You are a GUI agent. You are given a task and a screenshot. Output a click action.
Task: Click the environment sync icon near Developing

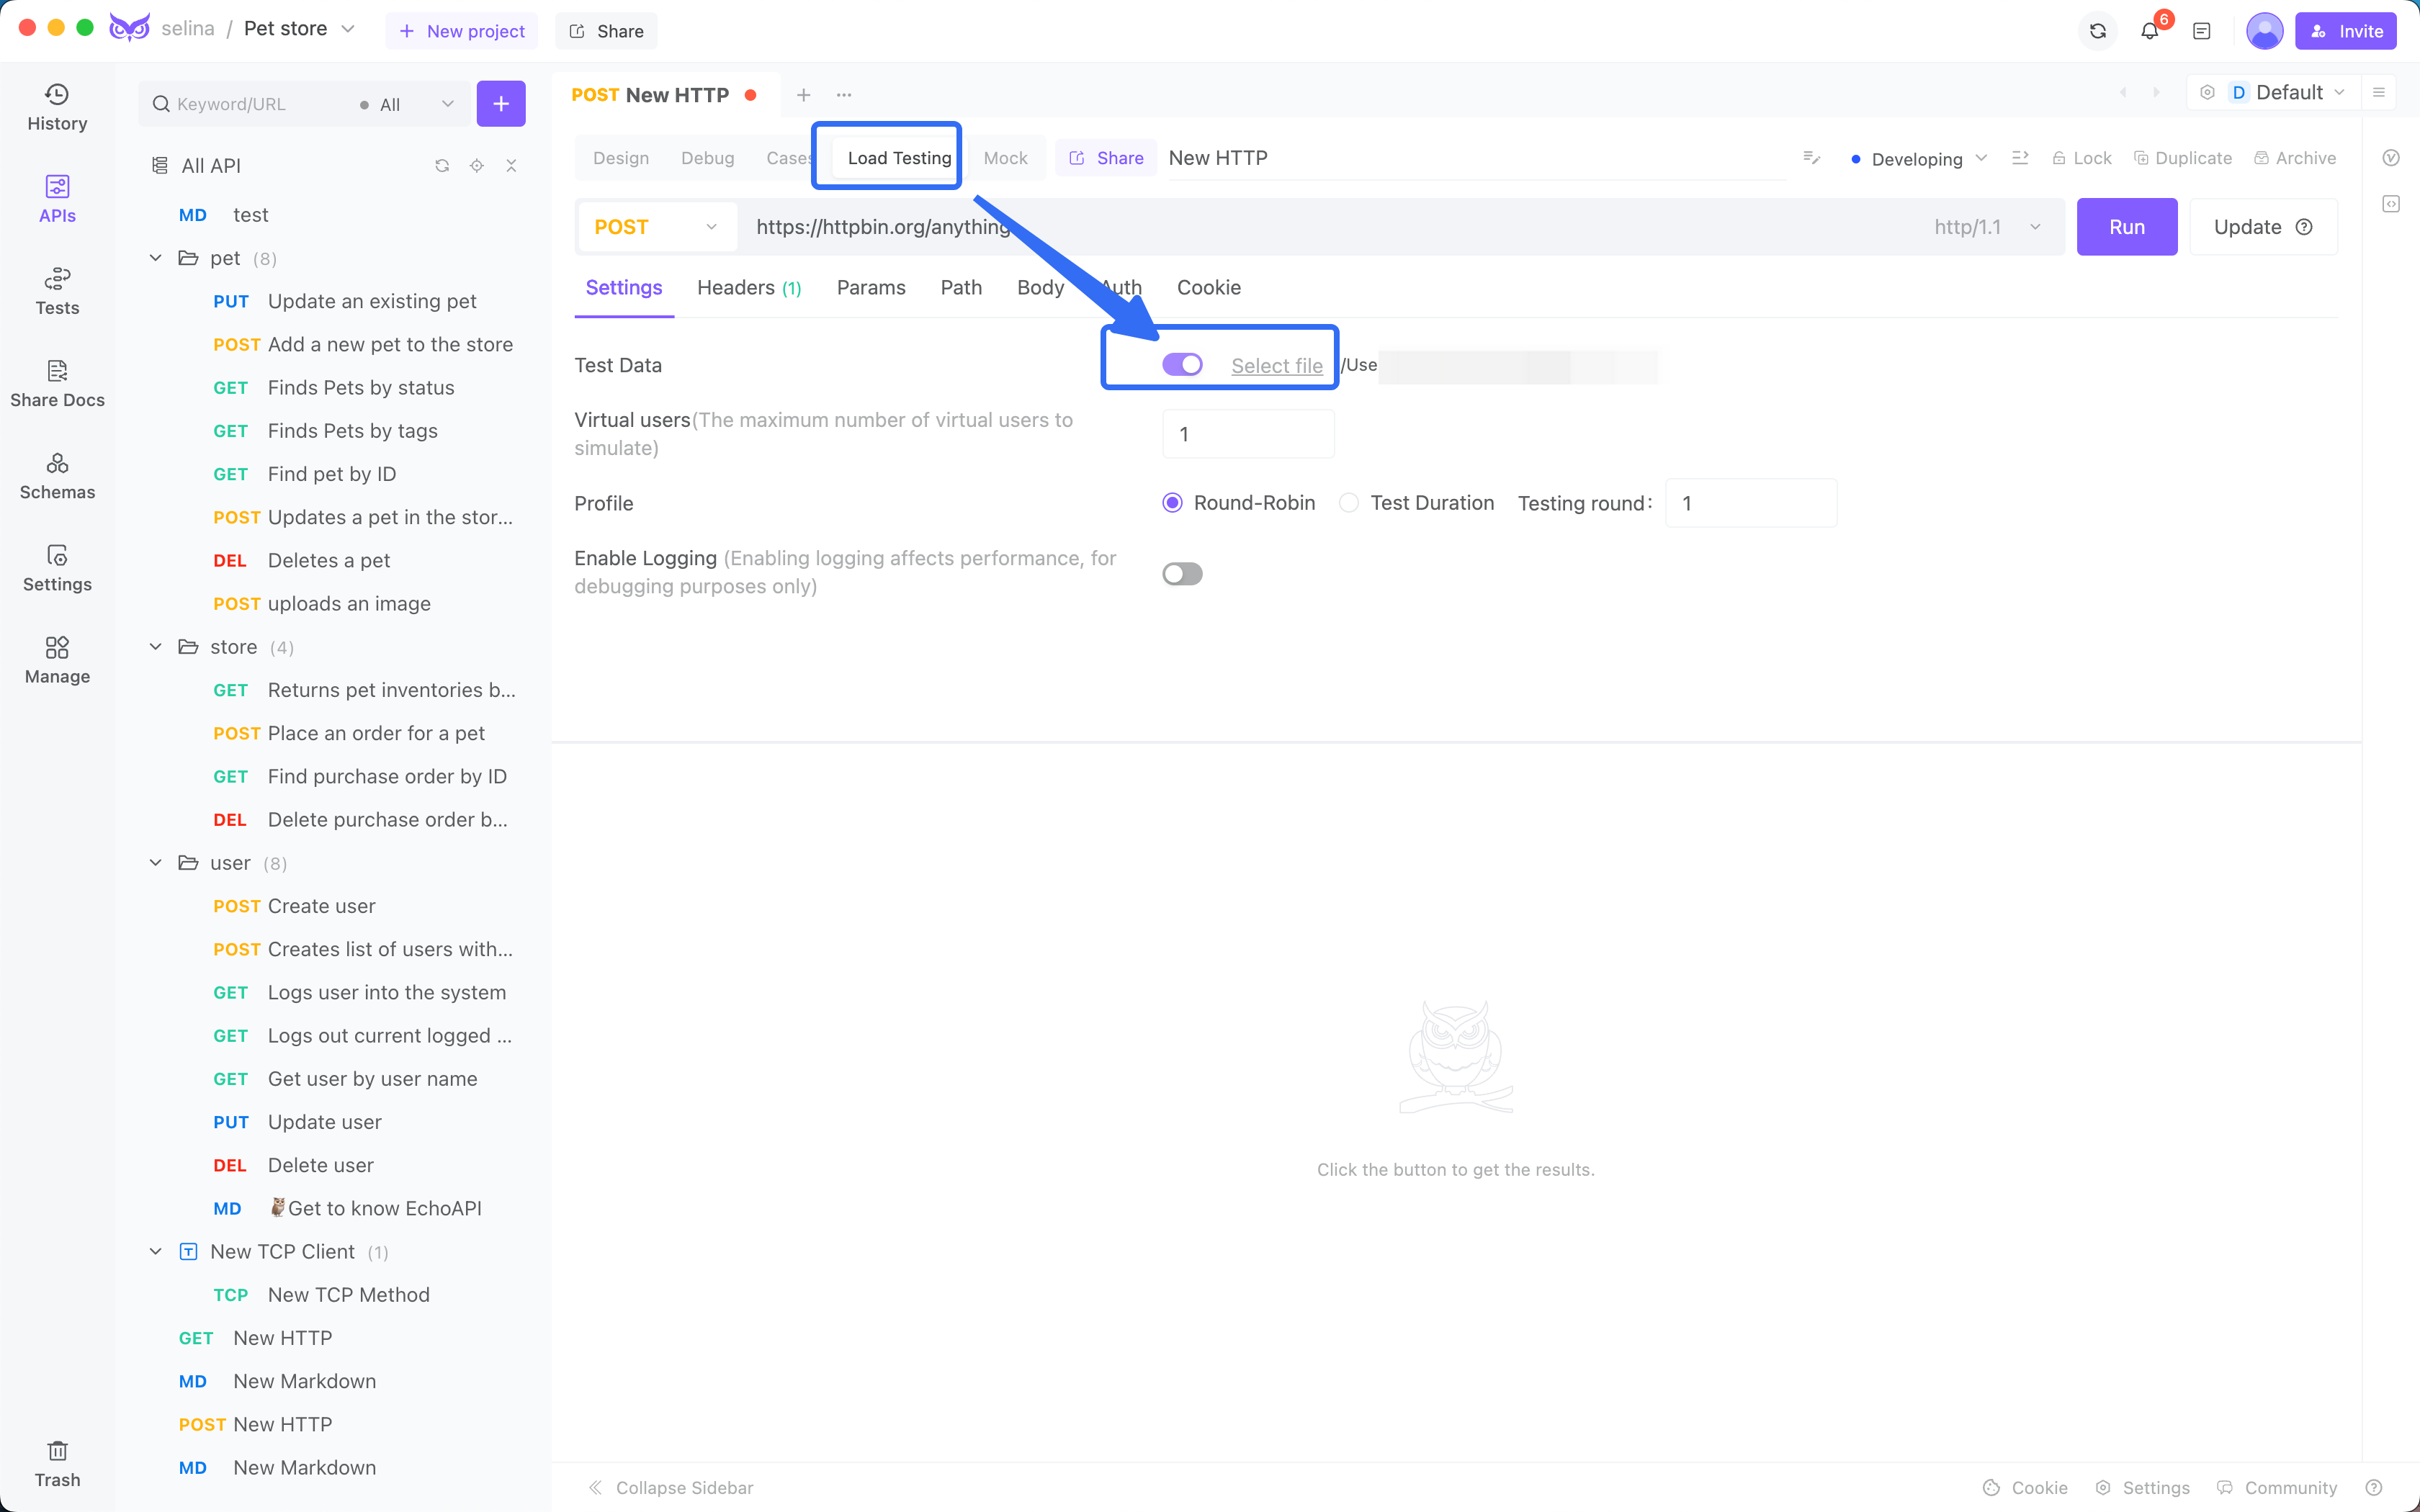click(2020, 158)
